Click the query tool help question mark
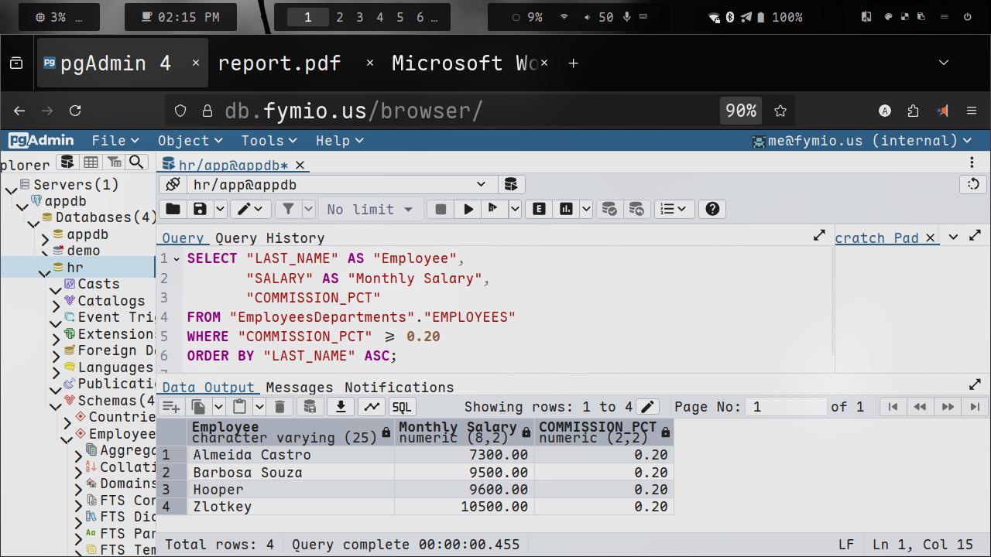 (712, 209)
